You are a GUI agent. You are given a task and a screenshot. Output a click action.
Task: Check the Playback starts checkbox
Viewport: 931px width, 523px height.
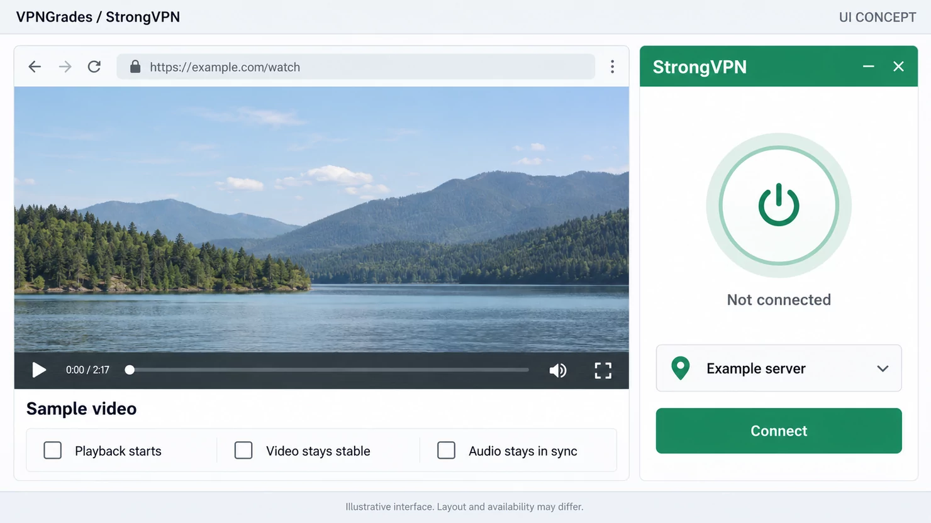point(53,450)
